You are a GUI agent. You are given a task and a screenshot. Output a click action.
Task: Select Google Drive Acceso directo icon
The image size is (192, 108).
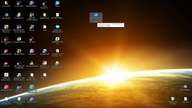[57, 63]
